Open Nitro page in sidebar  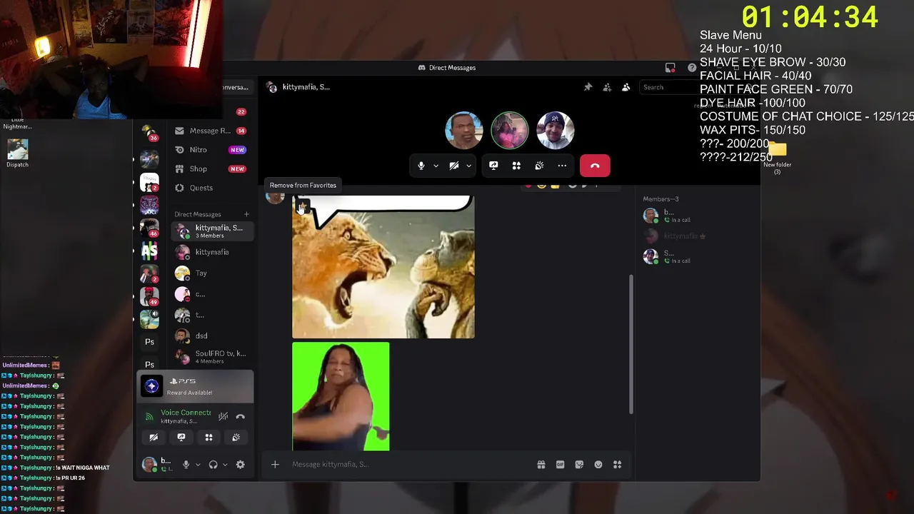[x=211, y=150]
